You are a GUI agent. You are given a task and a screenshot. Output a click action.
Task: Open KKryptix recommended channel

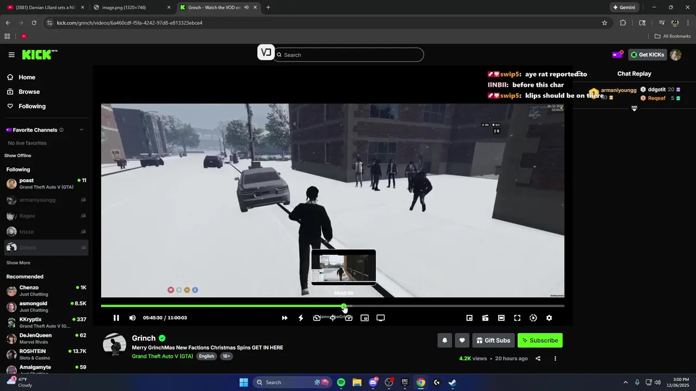click(46, 323)
